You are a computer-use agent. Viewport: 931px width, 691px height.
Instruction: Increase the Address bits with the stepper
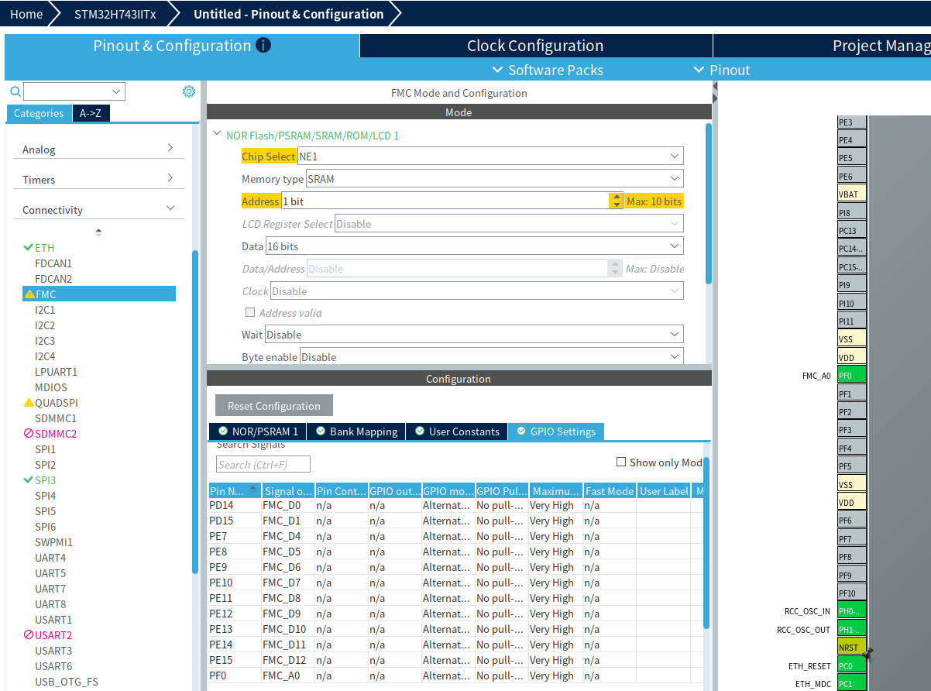(616, 197)
